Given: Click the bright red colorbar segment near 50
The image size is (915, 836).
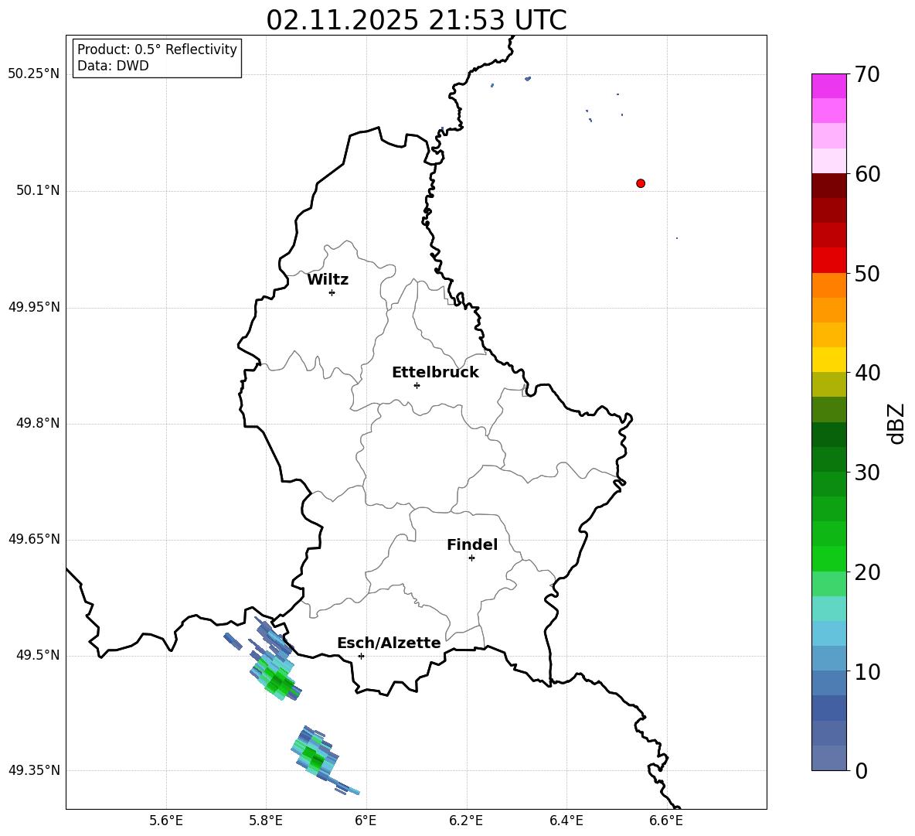Looking at the screenshot, I should pyautogui.click(x=828, y=261).
